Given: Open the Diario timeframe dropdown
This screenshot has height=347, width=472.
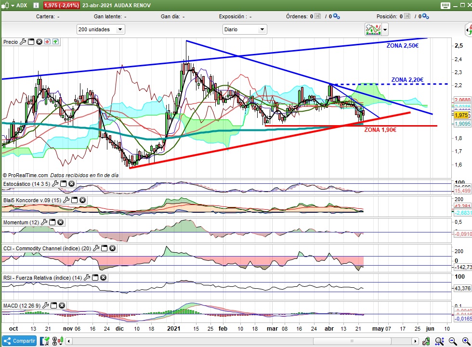Looking at the screenshot, I should coord(245,29).
